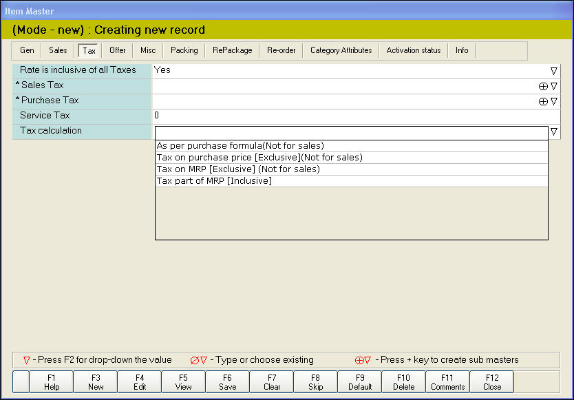This screenshot has width=574, height=400.
Task: Collapse the Tax calculation drop-down arrow
Action: (554, 132)
